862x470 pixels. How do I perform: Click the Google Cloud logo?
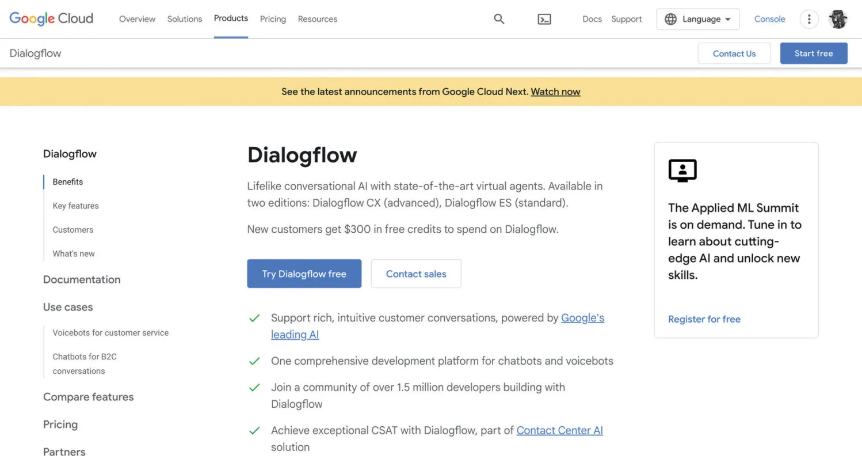pyautogui.click(x=51, y=19)
